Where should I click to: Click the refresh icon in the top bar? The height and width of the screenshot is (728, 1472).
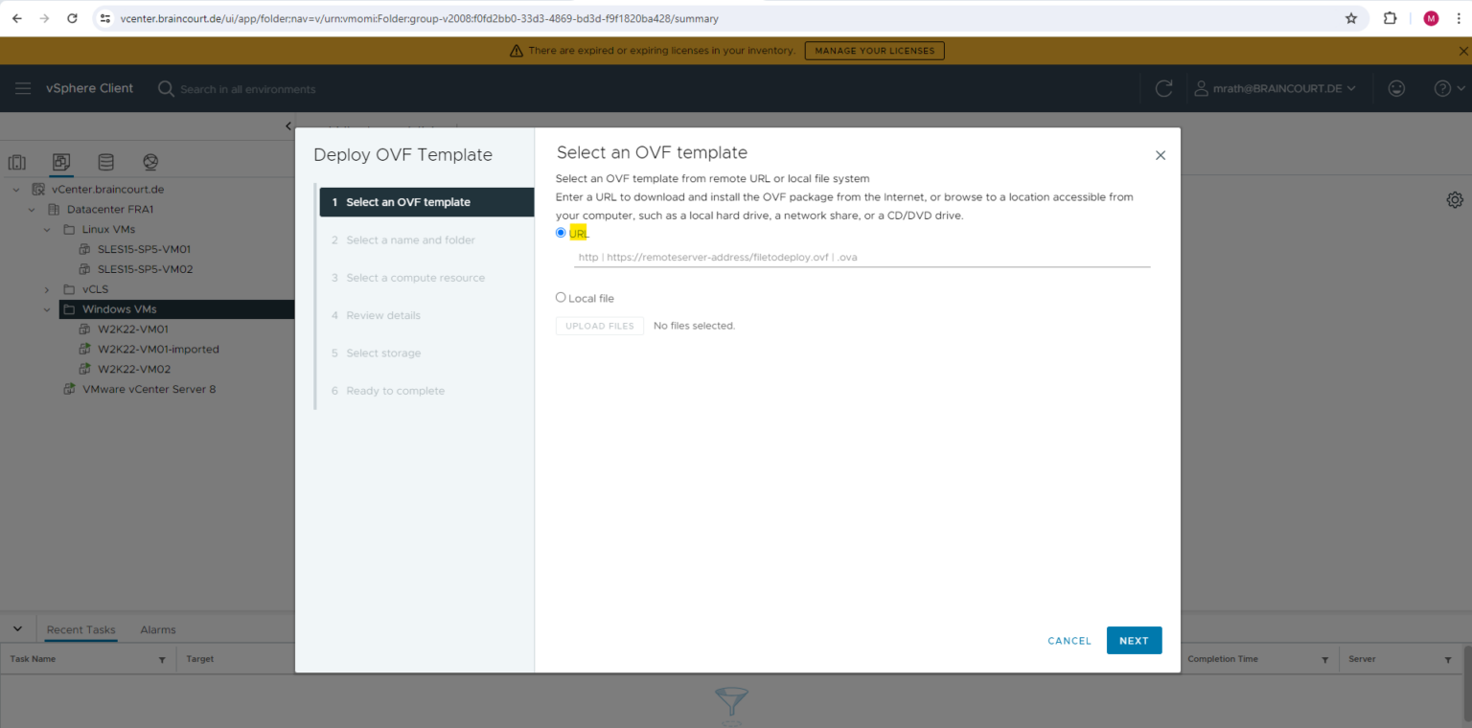coord(1162,88)
